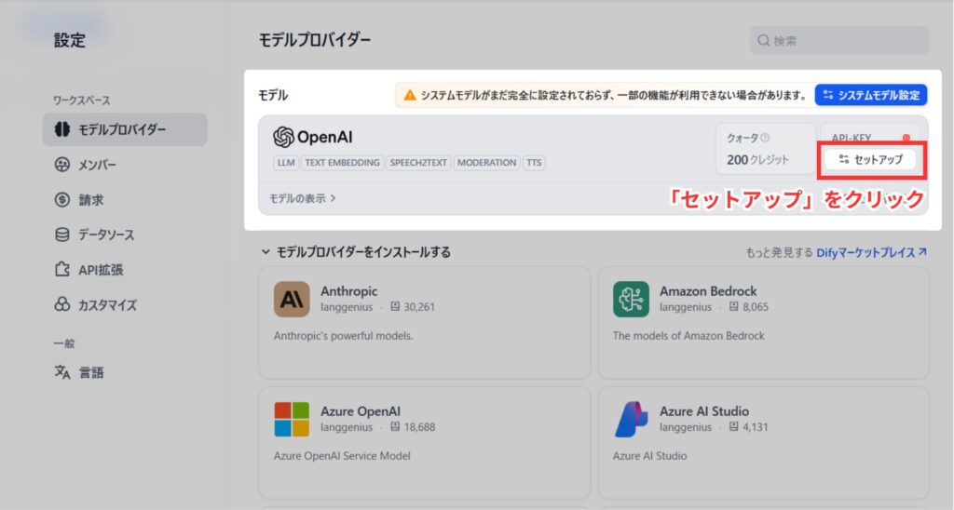Click the MODERATION tag
This screenshot has width=954, height=510.
pyautogui.click(x=486, y=163)
